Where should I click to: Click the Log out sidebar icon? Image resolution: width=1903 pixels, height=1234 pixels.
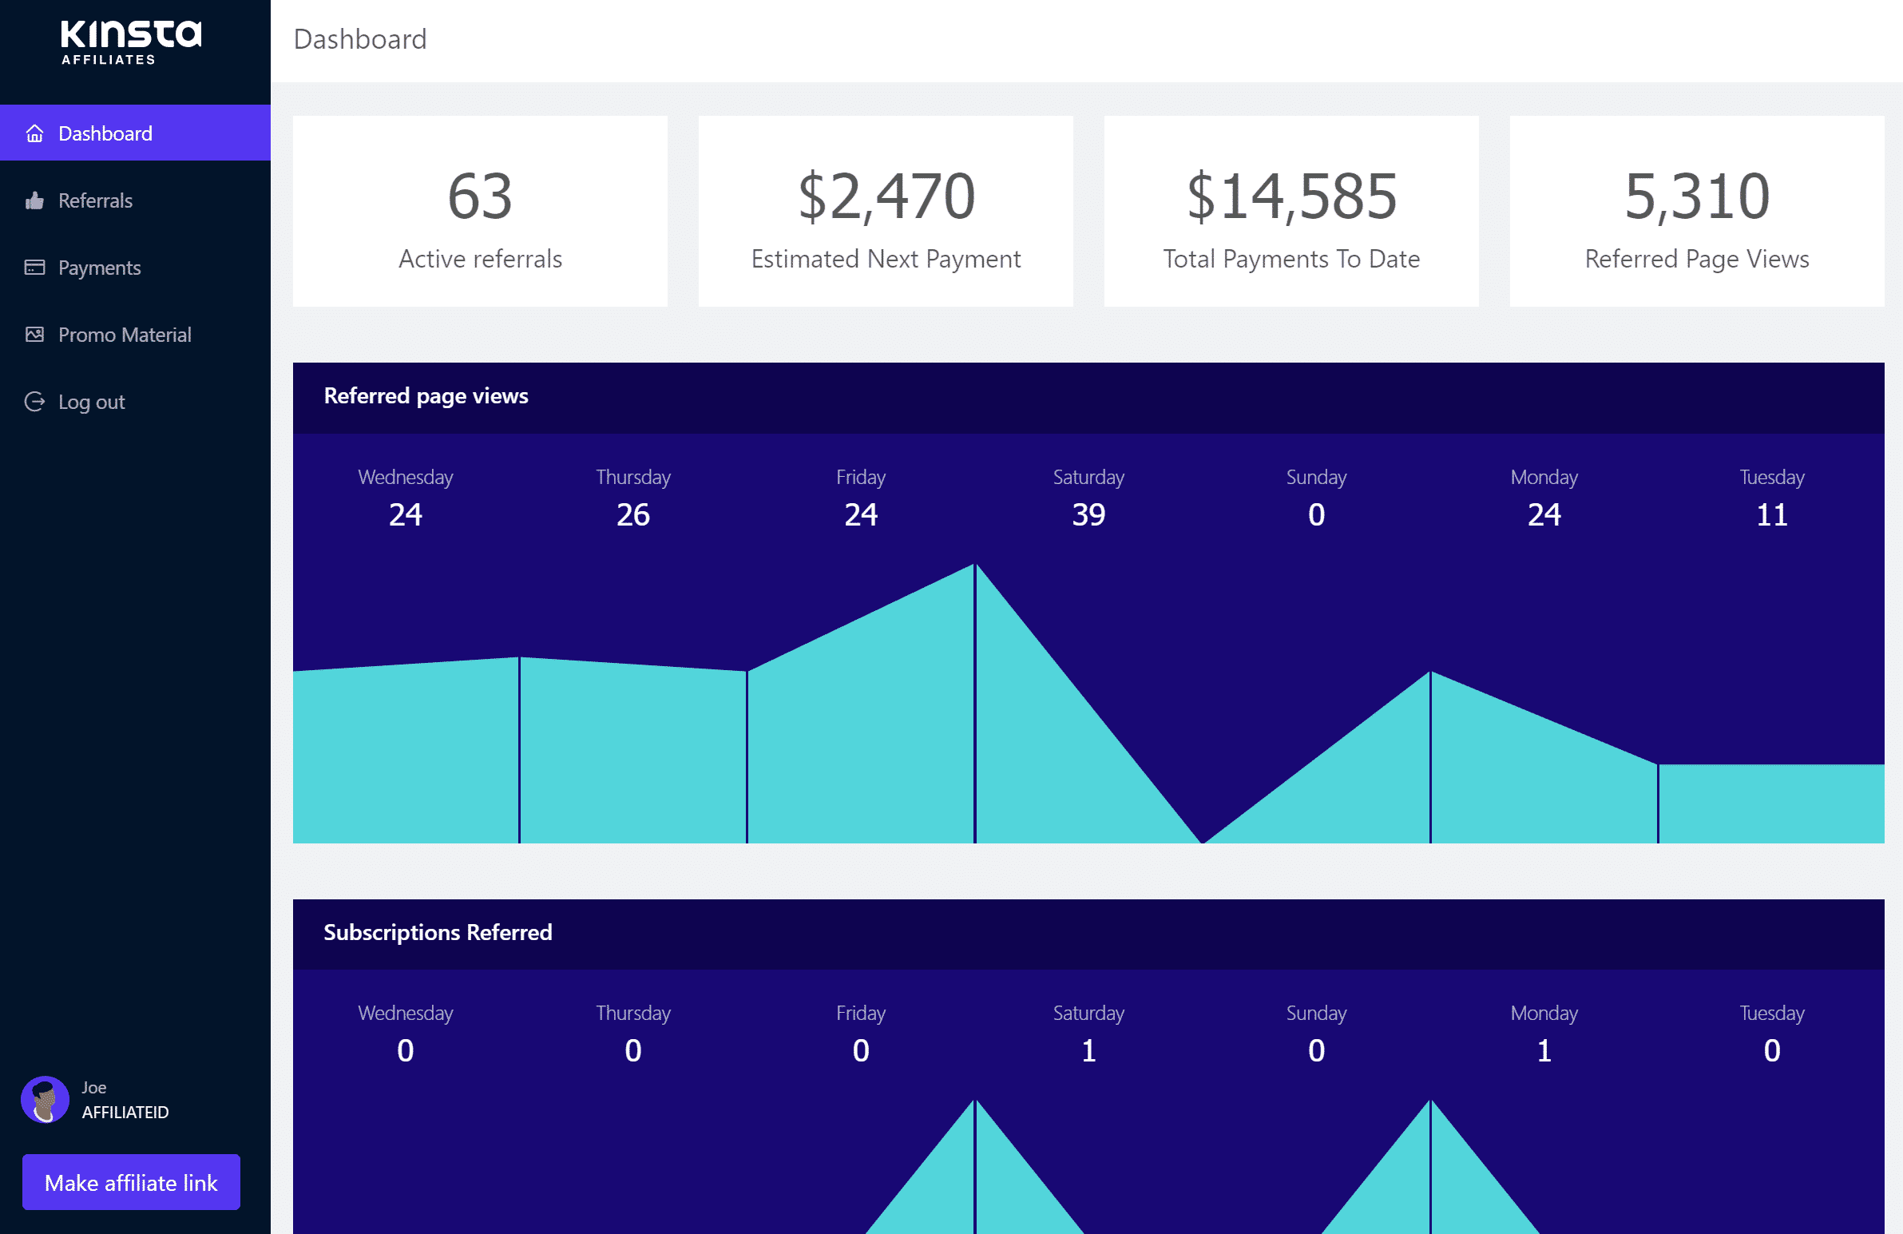coord(34,401)
